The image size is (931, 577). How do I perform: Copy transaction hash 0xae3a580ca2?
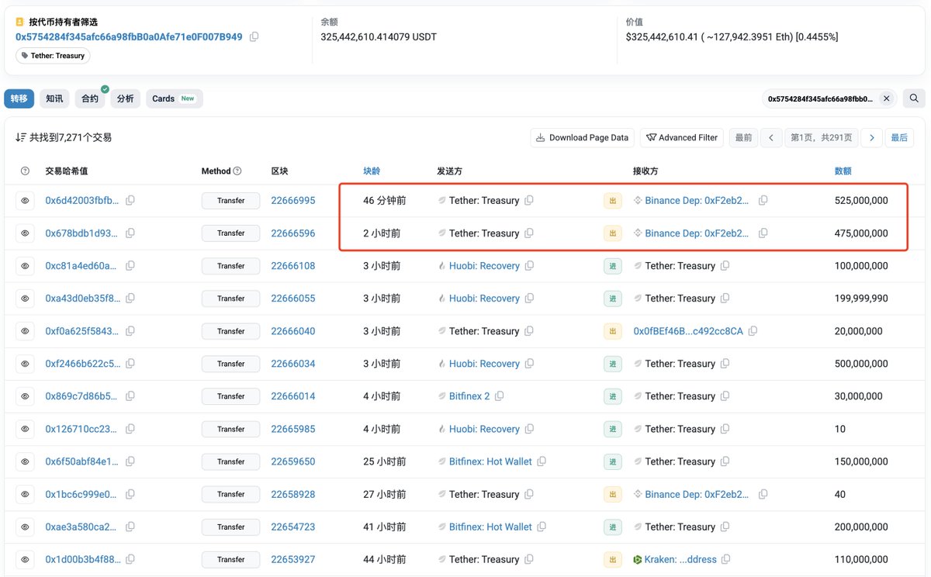coord(130,527)
